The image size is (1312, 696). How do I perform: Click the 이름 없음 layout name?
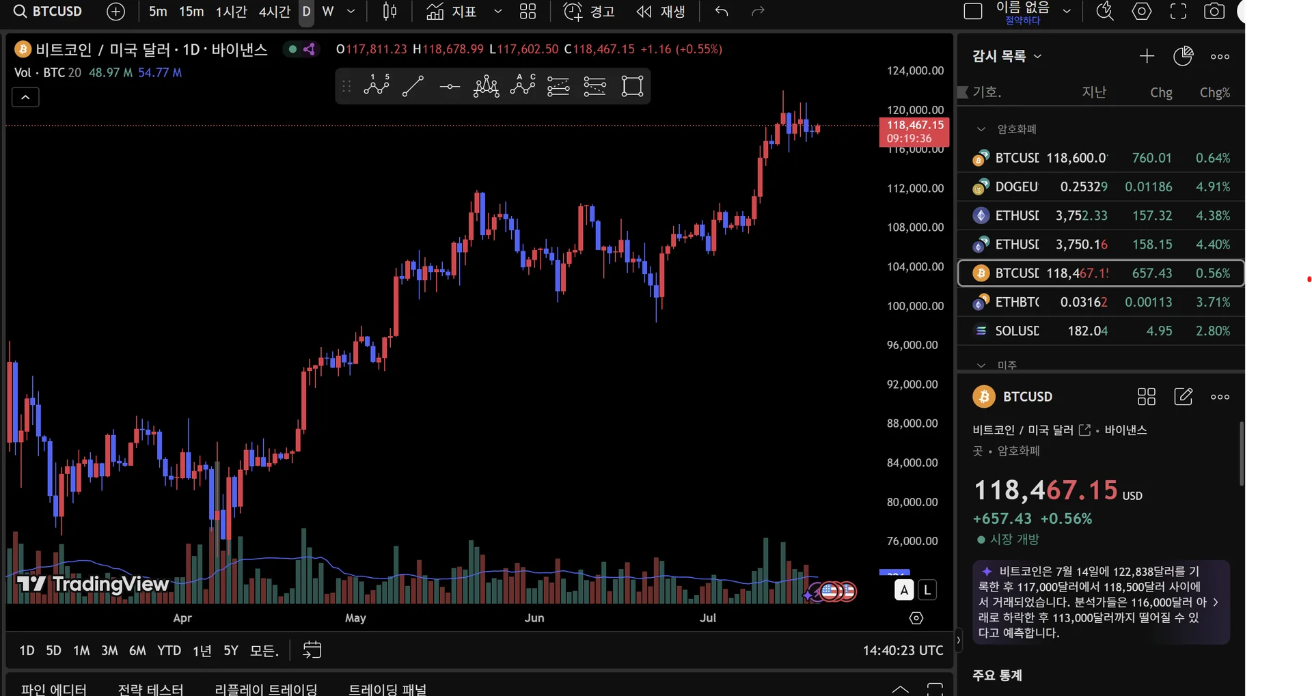pyautogui.click(x=1022, y=8)
